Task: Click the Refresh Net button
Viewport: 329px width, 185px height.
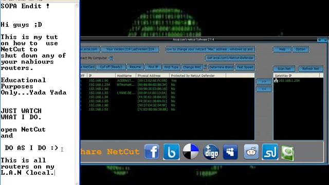Action: (x=310, y=68)
